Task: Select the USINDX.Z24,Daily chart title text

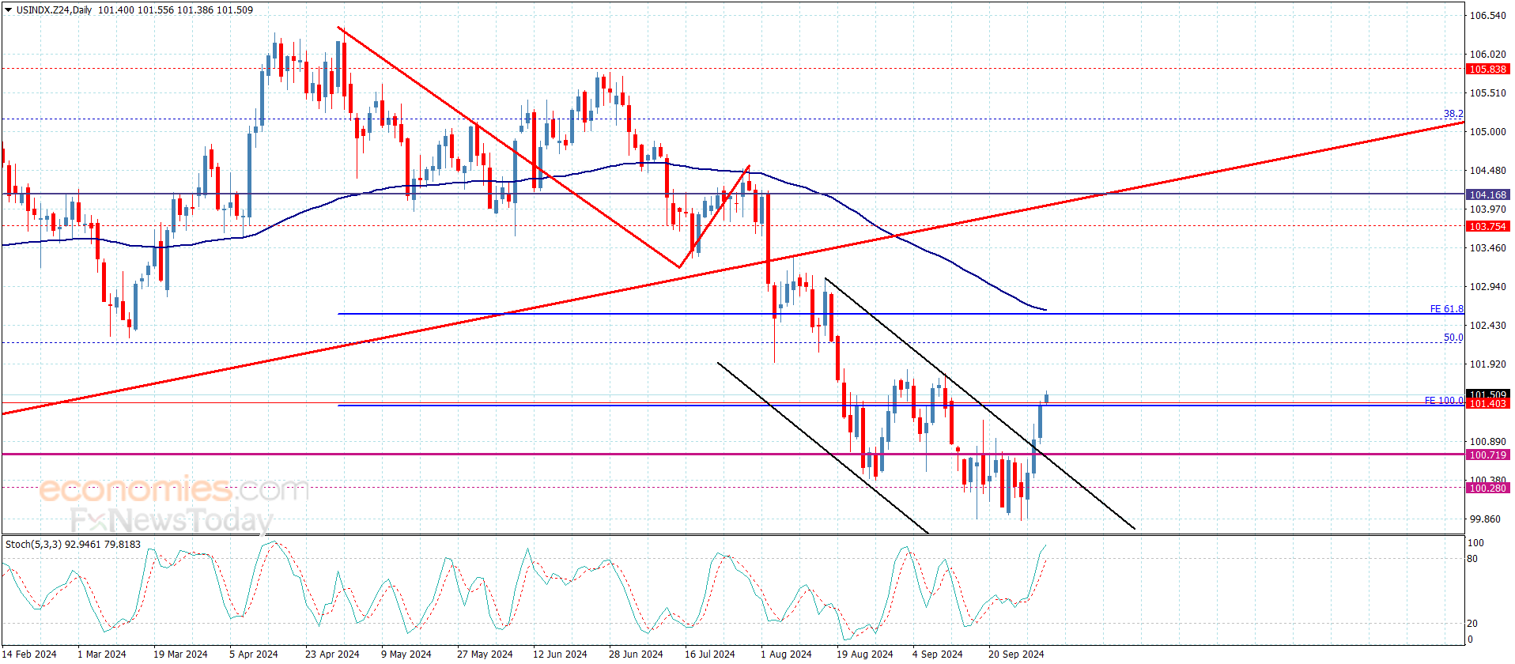Action: pyautogui.click(x=55, y=10)
